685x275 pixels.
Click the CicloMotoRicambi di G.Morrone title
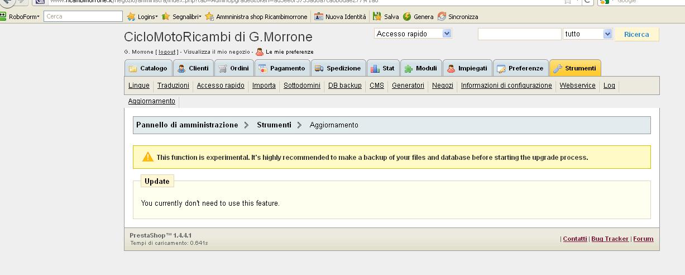point(218,37)
